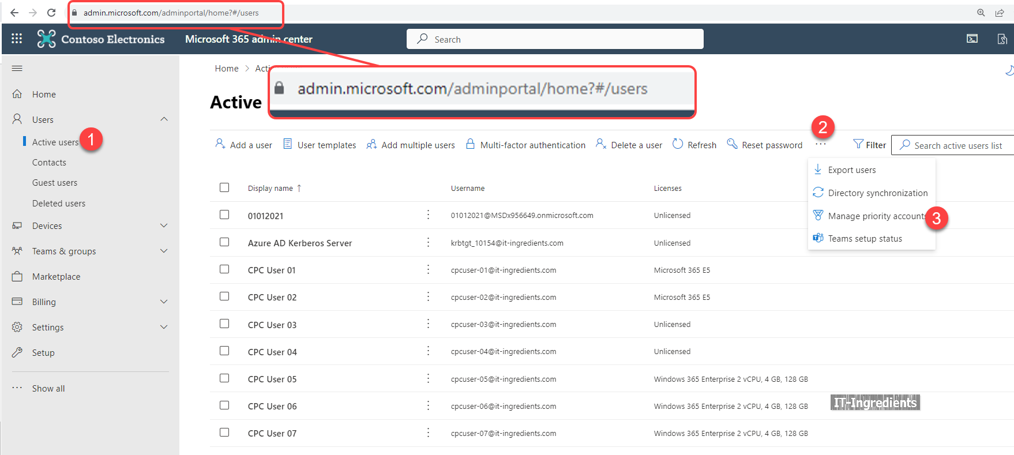Viewport: 1014px width, 455px height.
Task: Click Multi-factor authentication lock icon
Action: tap(471, 144)
